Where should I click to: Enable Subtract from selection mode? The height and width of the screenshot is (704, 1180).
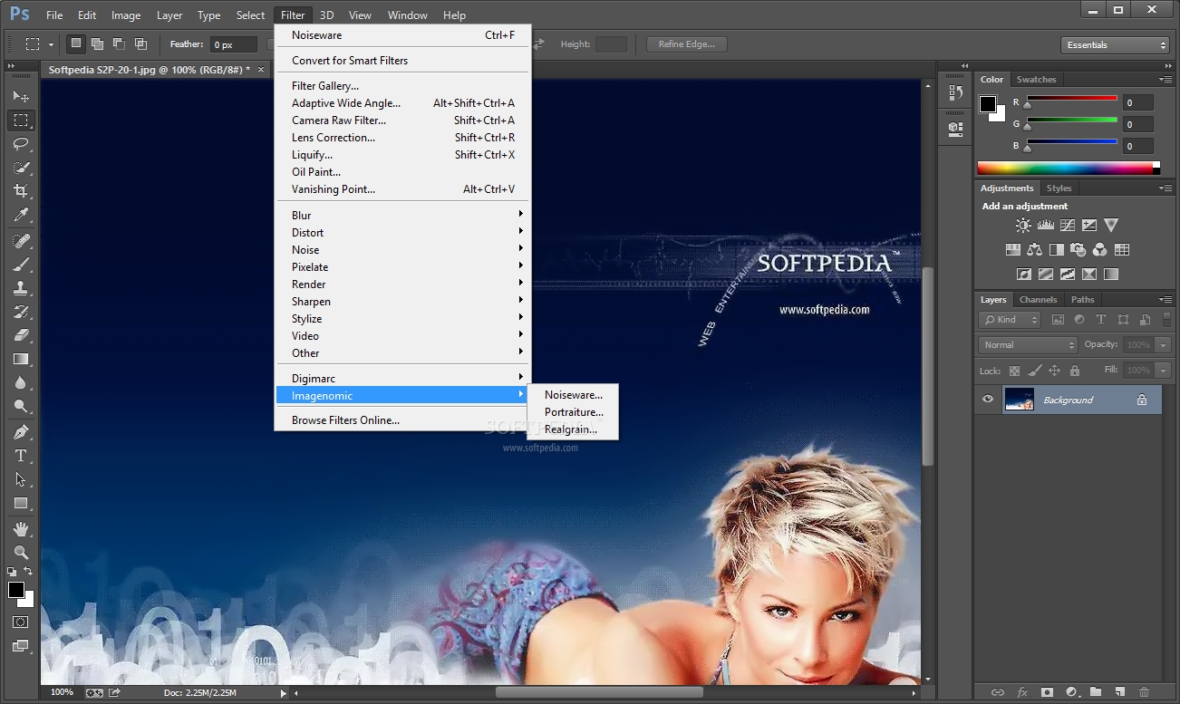click(x=119, y=43)
